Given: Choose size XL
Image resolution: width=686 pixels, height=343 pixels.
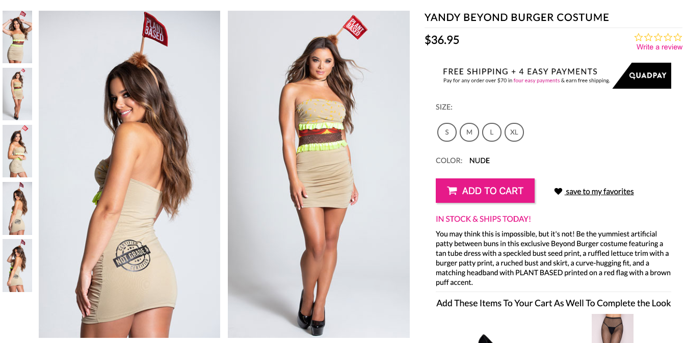Looking at the screenshot, I should [514, 132].
